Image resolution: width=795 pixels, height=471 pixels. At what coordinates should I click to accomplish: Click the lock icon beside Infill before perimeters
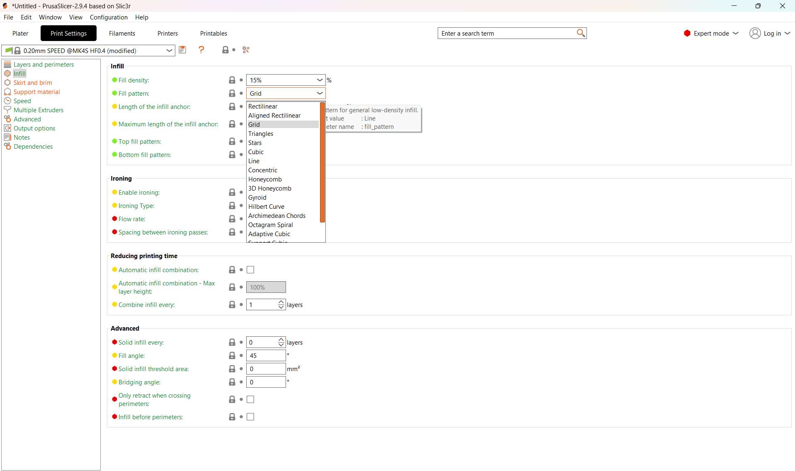[232, 417]
